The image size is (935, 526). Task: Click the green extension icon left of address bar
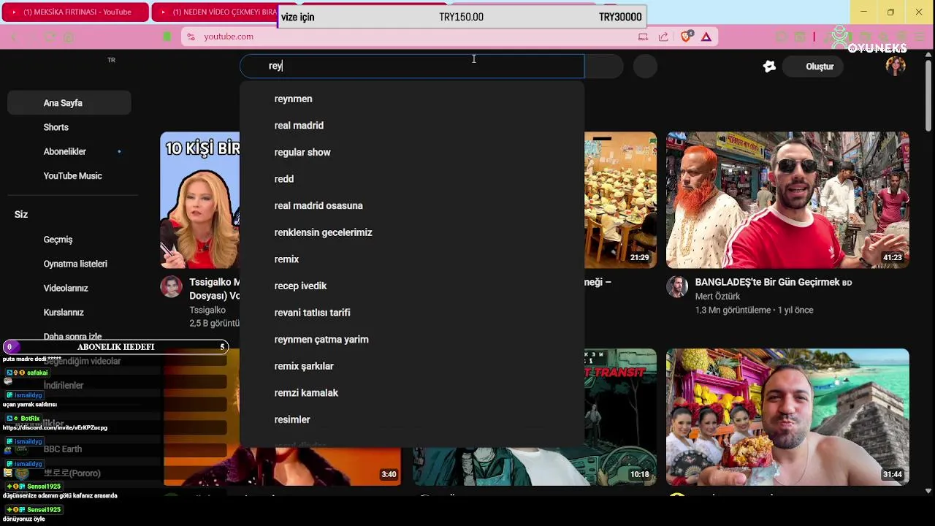[x=167, y=37]
